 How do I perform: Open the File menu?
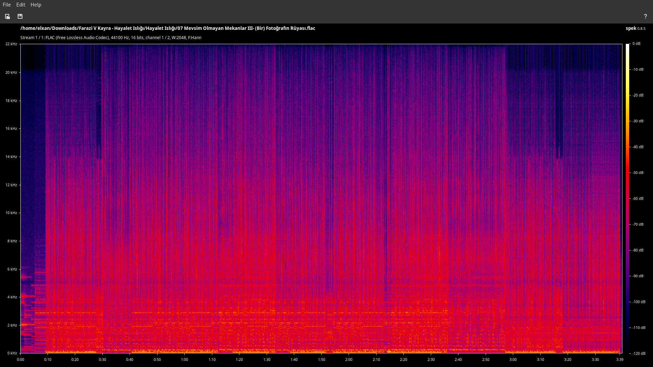coord(7,5)
